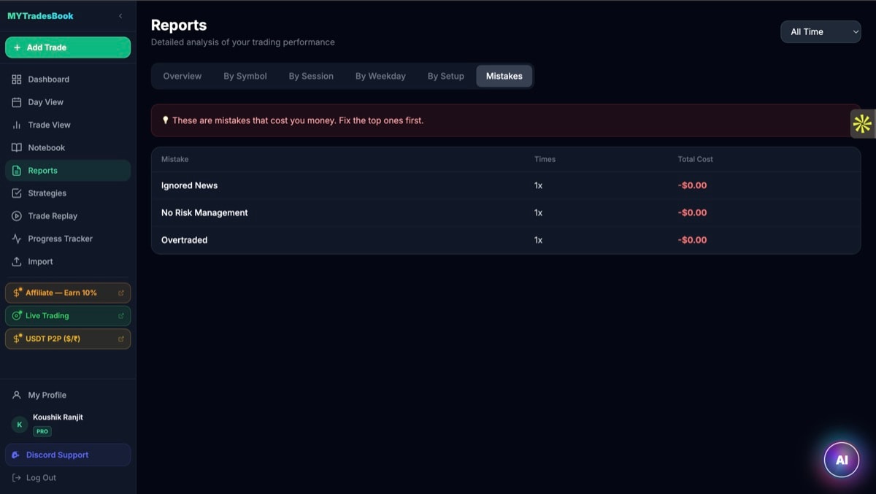Open the All Time period dropdown
876x494 pixels.
(x=821, y=32)
